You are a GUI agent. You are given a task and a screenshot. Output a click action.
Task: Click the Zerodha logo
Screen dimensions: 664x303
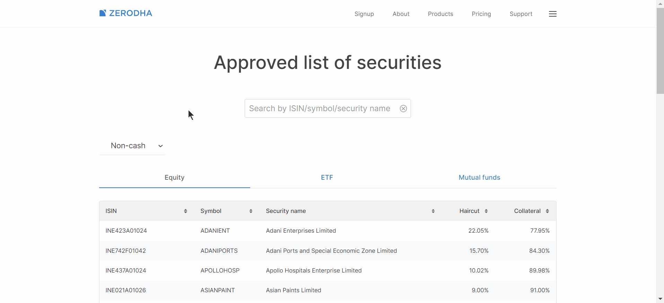pos(125,13)
